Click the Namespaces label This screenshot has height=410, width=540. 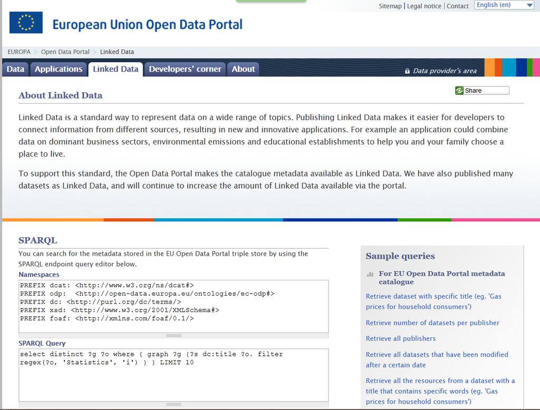click(x=39, y=275)
